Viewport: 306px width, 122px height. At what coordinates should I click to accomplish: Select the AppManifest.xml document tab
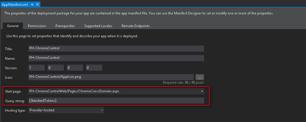[x=15, y=5]
